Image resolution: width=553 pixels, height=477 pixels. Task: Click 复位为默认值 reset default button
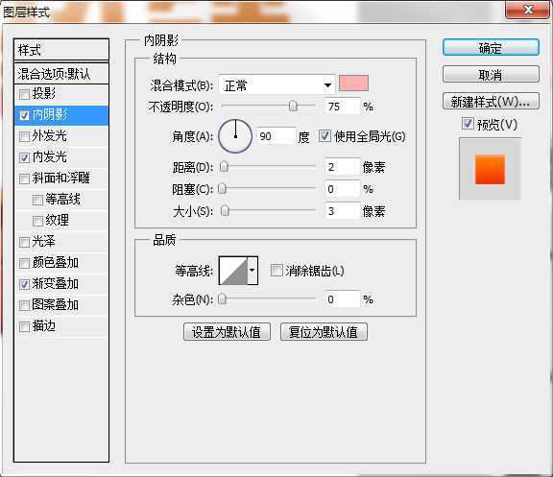click(x=324, y=332)
